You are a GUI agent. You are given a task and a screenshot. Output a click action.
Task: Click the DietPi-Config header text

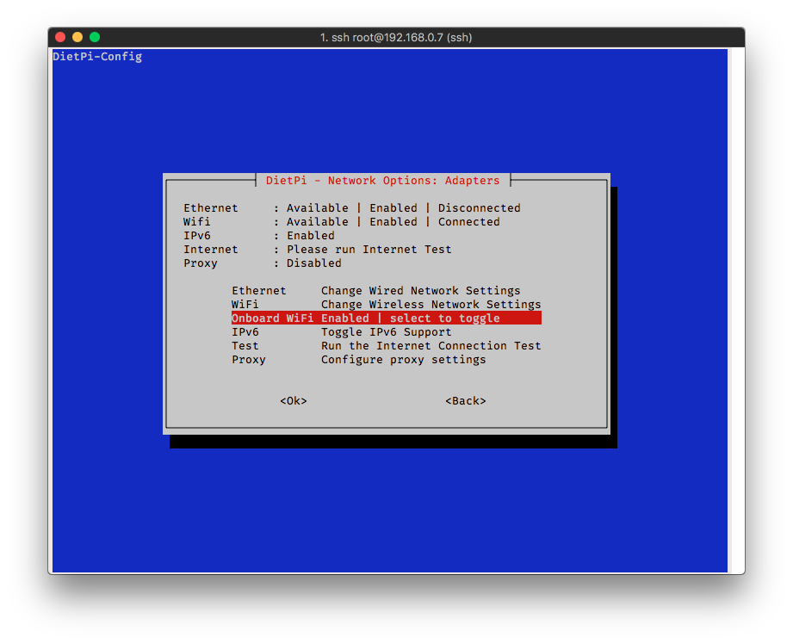tap(97, 57)
